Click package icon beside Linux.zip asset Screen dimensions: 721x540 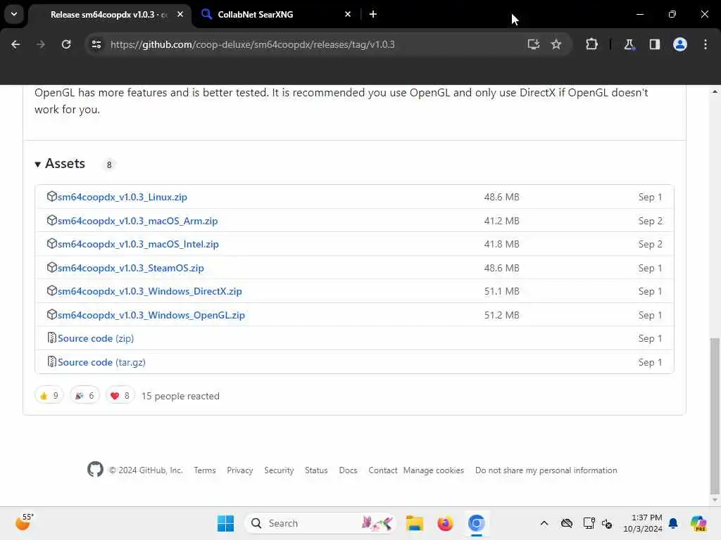[52, 197]
